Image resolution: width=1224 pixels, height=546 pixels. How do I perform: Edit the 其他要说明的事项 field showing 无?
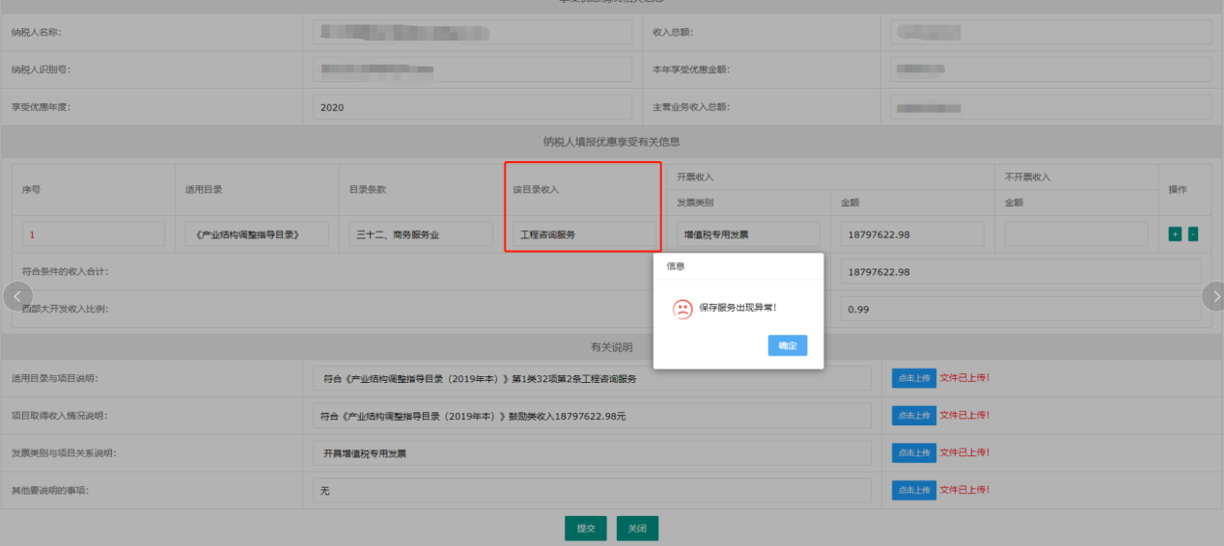tap(592, 490)
